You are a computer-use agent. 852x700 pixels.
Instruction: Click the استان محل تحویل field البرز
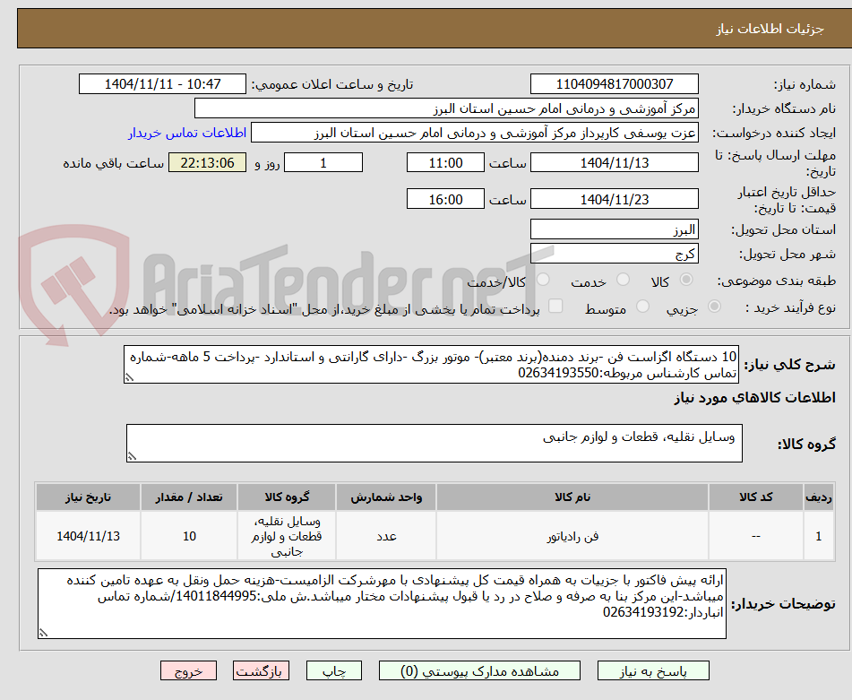point(615,229)
